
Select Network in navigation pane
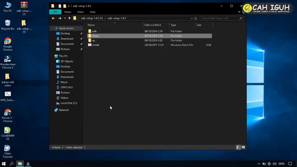click(64, 110)
